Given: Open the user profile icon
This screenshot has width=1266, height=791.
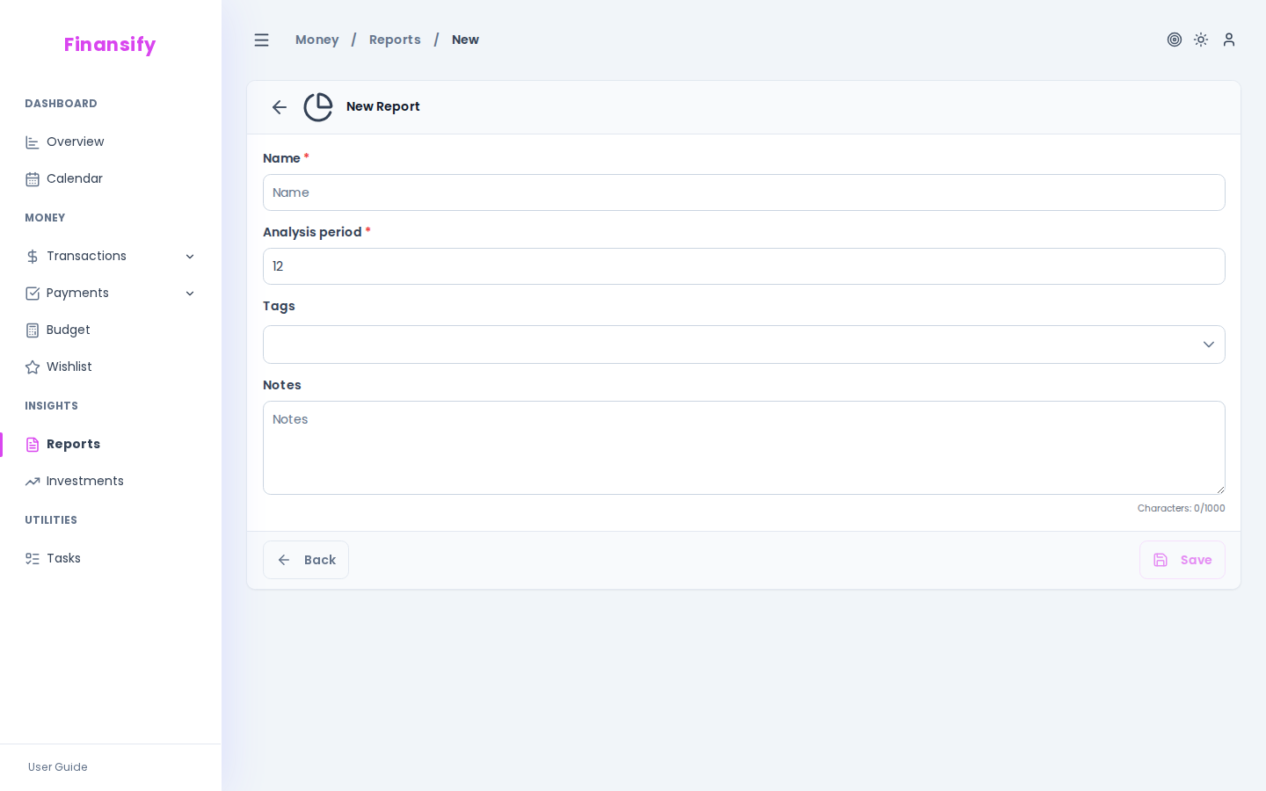Looking at the screenshot, I should (1228, 40).
